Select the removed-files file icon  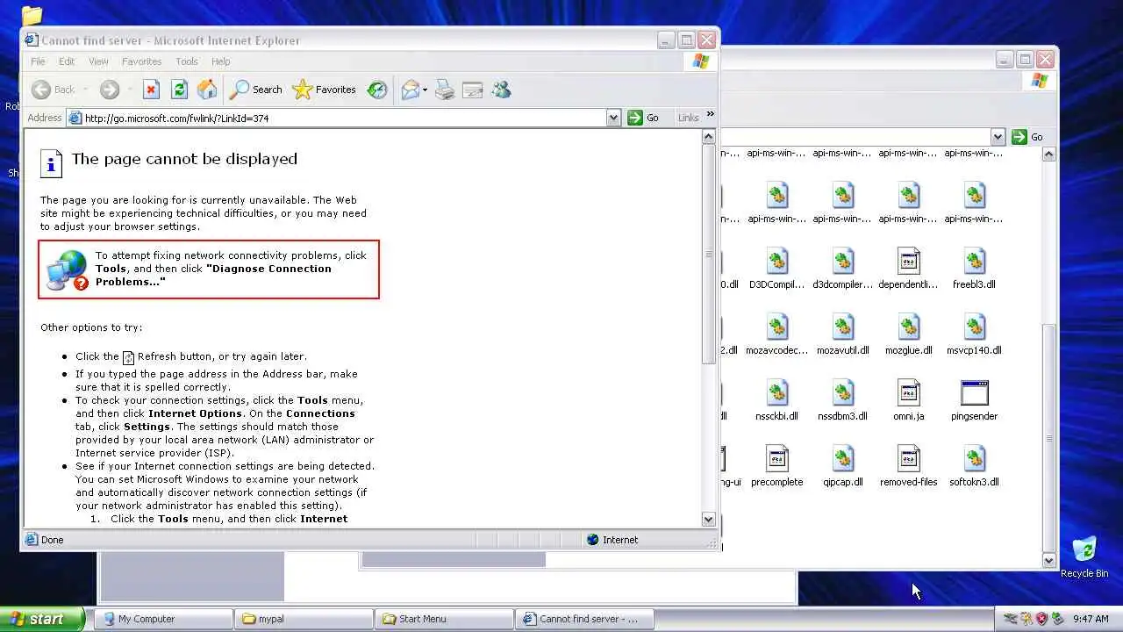click(908, 459)
